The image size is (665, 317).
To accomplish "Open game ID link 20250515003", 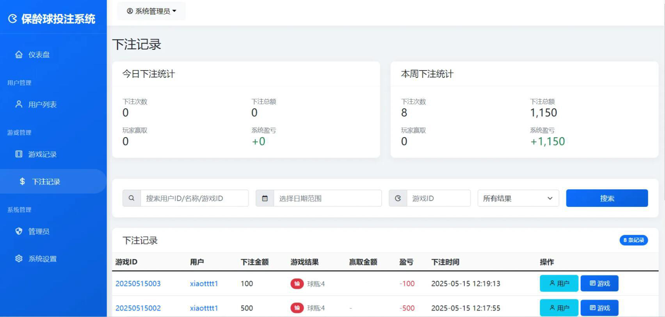I will [138, 284].
